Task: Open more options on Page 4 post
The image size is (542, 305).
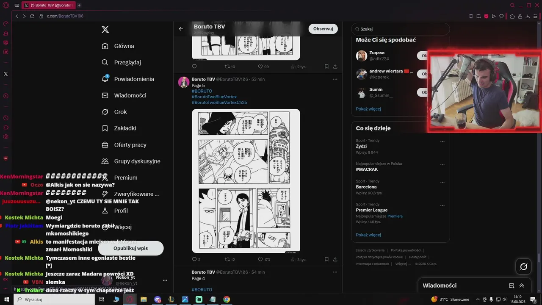Action: [x=335, y=272]
